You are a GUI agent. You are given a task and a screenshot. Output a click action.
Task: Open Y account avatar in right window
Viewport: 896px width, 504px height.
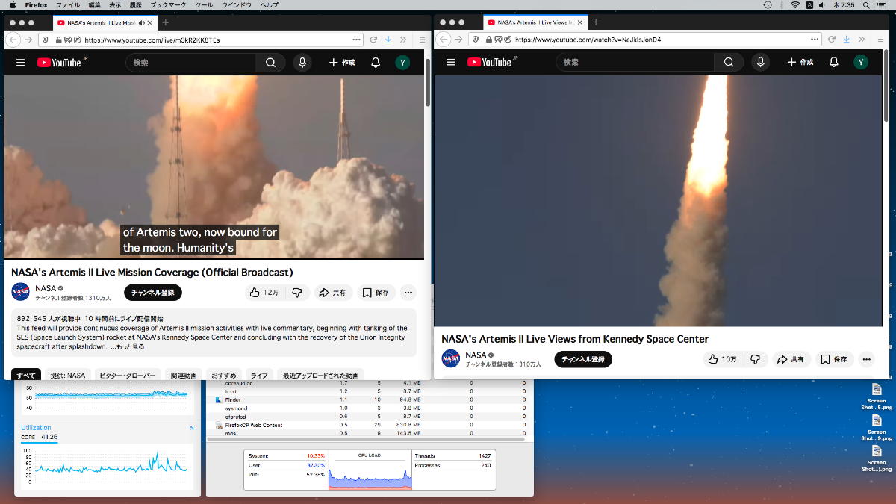(861, 63)
